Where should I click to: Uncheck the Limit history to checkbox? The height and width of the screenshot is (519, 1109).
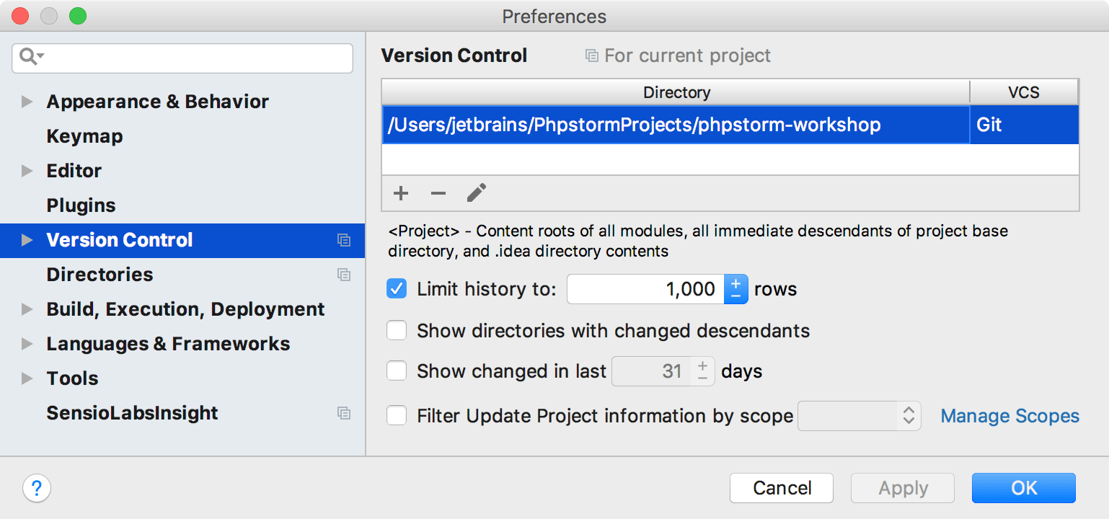397,289
